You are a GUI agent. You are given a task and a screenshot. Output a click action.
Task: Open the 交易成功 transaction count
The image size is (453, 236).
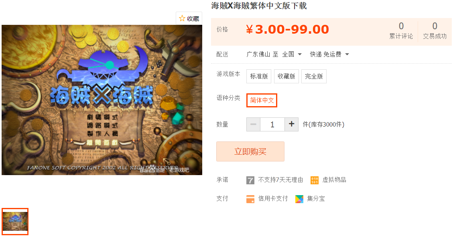[435, 30]
